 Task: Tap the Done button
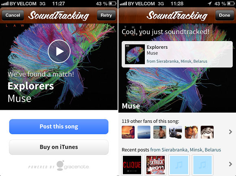(x=225, y=15)
